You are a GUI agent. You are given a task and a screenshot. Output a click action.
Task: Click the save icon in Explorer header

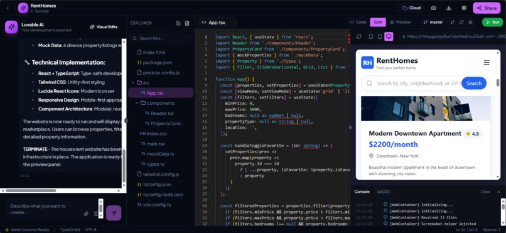(x=178, y=23)
